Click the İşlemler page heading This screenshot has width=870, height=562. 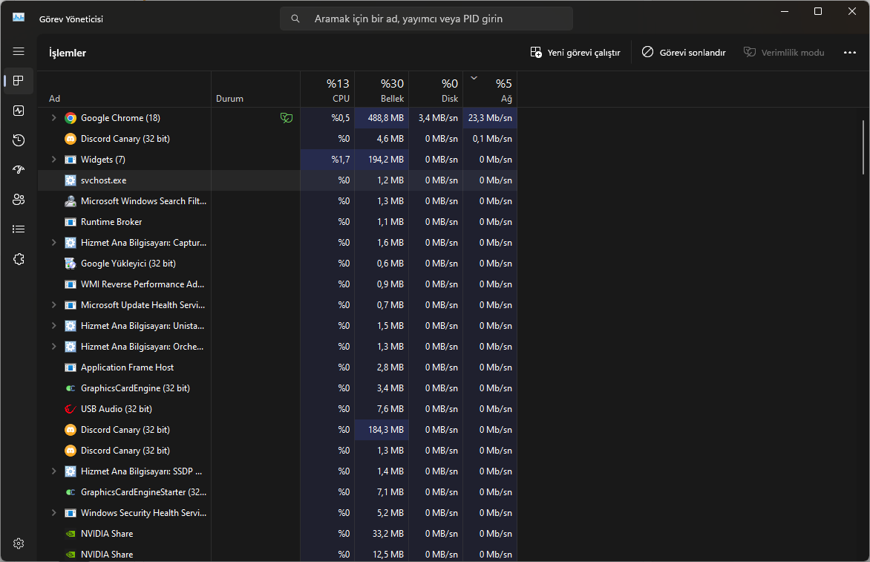[68, 53]
